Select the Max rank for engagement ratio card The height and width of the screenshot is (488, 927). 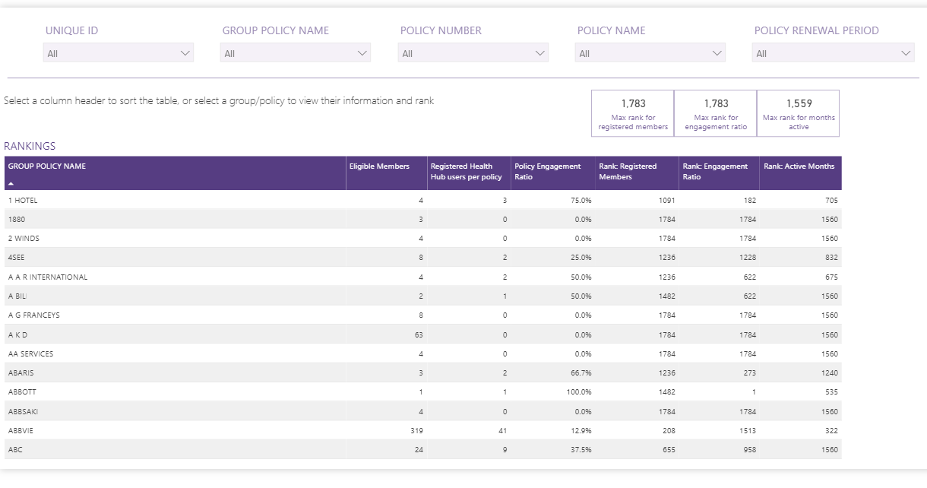click(716, 113)
